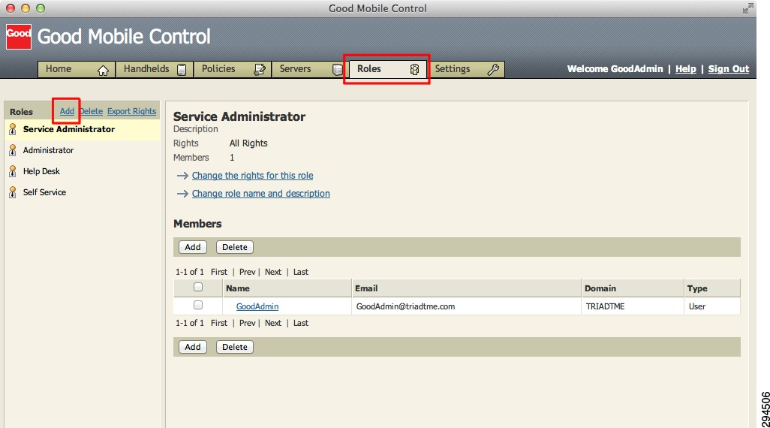Screen dimensions: 770x428
Task: Click the Members section heading
Action: coord(197,224)
